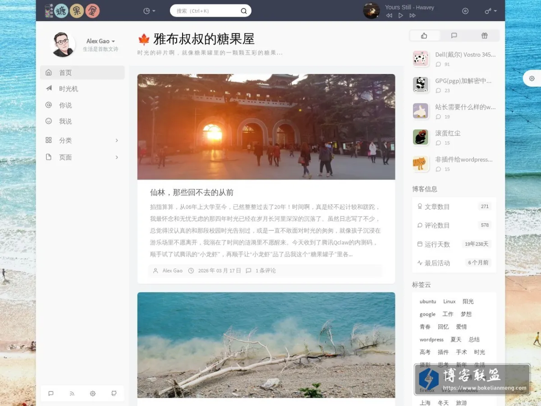Click the document icon beside 页面
Screen dimensions: 541x406
pos(49,157)
